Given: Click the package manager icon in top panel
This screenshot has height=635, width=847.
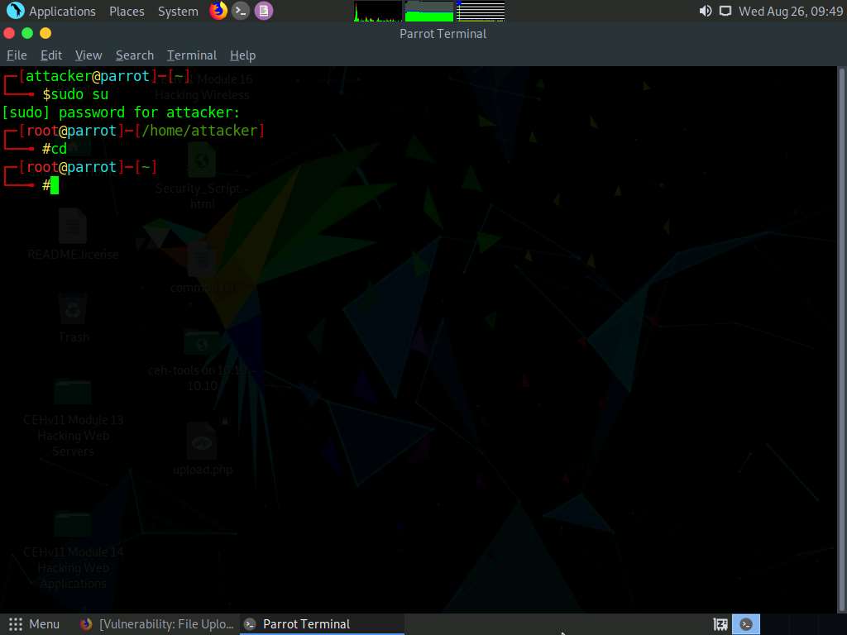Looking at the screenshot, I should point(263,11).
